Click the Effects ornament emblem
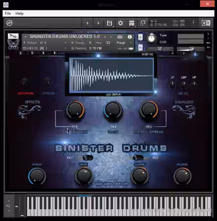Screen dimensions: 217x221 pos(29,111)
